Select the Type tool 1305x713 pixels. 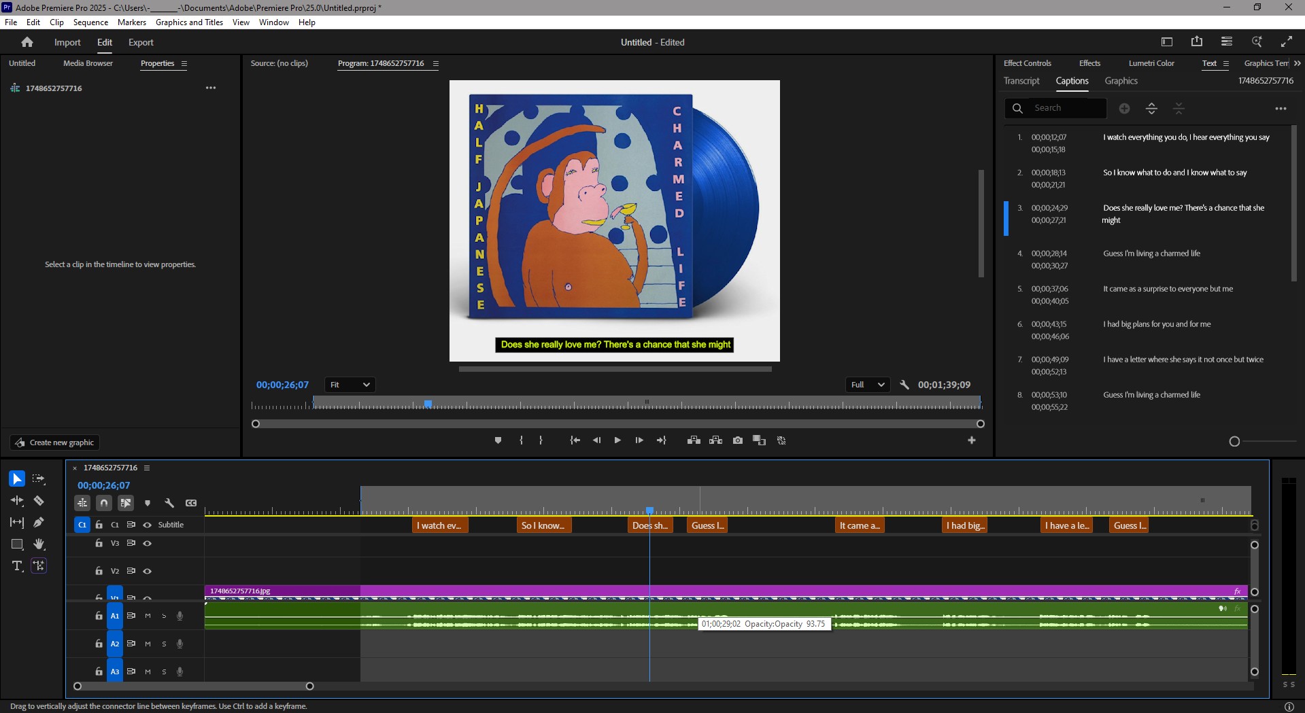(17, 566)
